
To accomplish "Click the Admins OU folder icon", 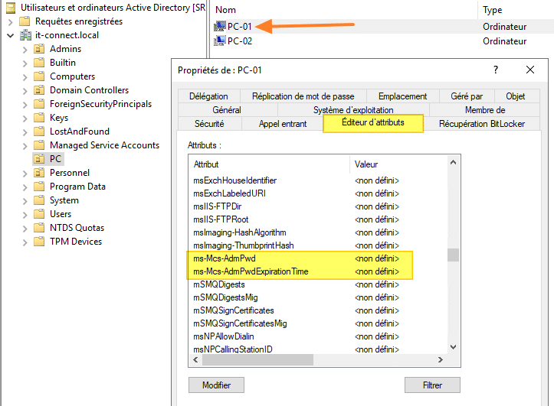I will tap(39, 49).
